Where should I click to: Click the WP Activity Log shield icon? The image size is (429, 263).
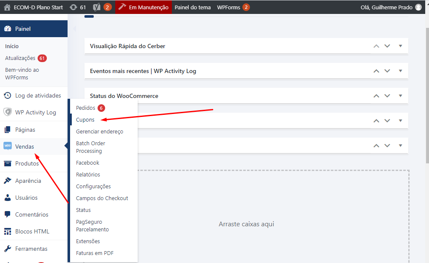pos(8,112)
